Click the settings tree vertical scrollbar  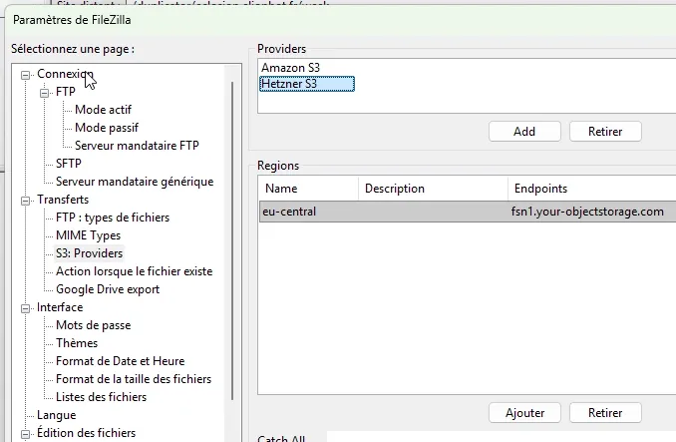(232, 240)
